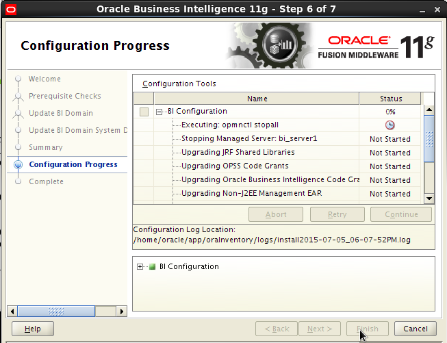Select the Prerequisite Checks step
Screen dimensions: 447x343
coord(65,96)
